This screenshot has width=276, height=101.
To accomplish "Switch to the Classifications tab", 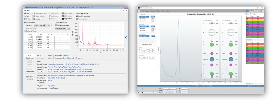I will tap(30, 72).
